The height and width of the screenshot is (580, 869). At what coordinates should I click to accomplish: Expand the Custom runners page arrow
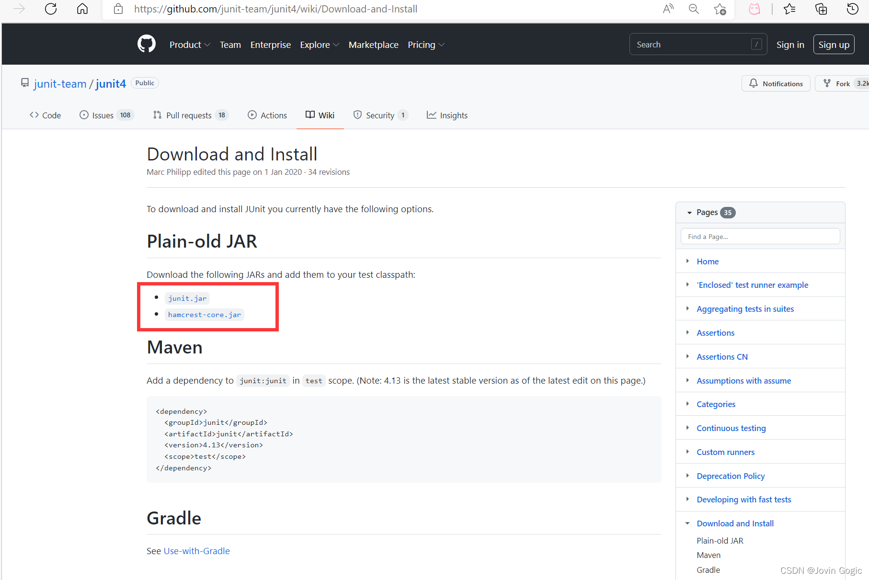coord(687,452)
